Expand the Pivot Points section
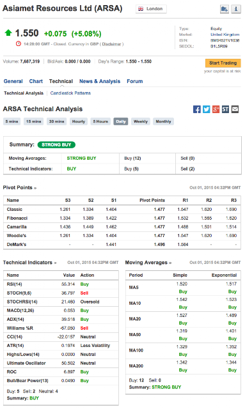Viewport: 245px width, 409px height. (20, 187)
